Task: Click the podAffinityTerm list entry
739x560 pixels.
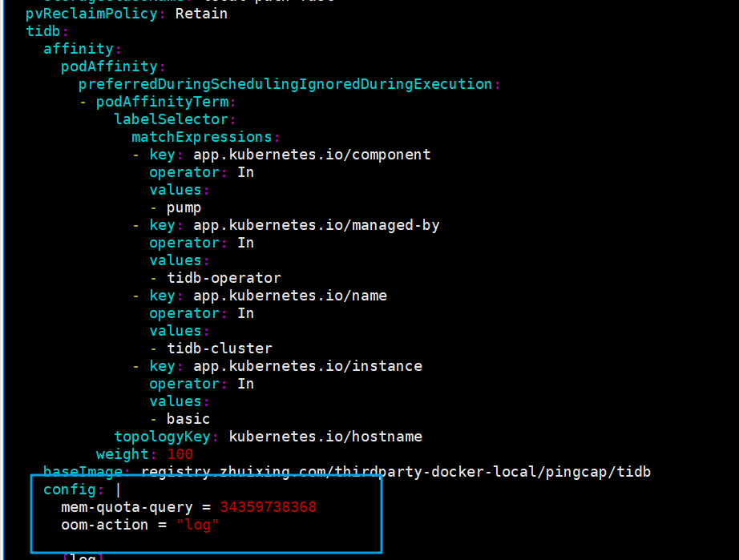Action: (162, 102)
